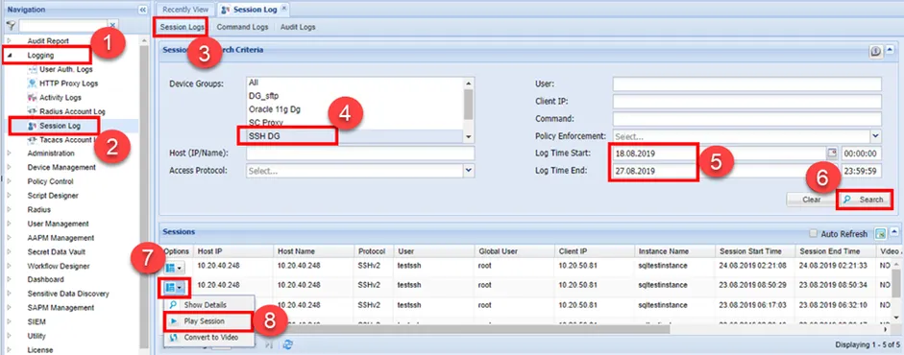Screen dimensions: 904x355
Task: Click the Session Log tree icon
Action: [33, 126]
